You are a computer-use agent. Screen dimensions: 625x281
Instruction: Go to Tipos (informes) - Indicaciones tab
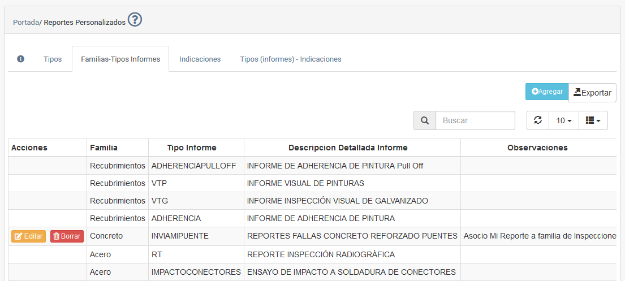tap(291, 59)
